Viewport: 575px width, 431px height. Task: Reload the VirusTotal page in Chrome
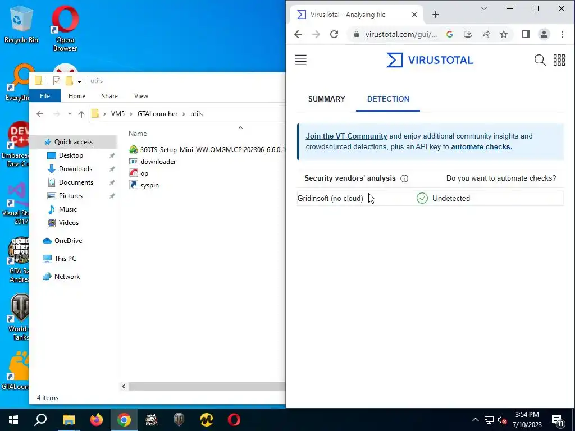click(334, 34)
